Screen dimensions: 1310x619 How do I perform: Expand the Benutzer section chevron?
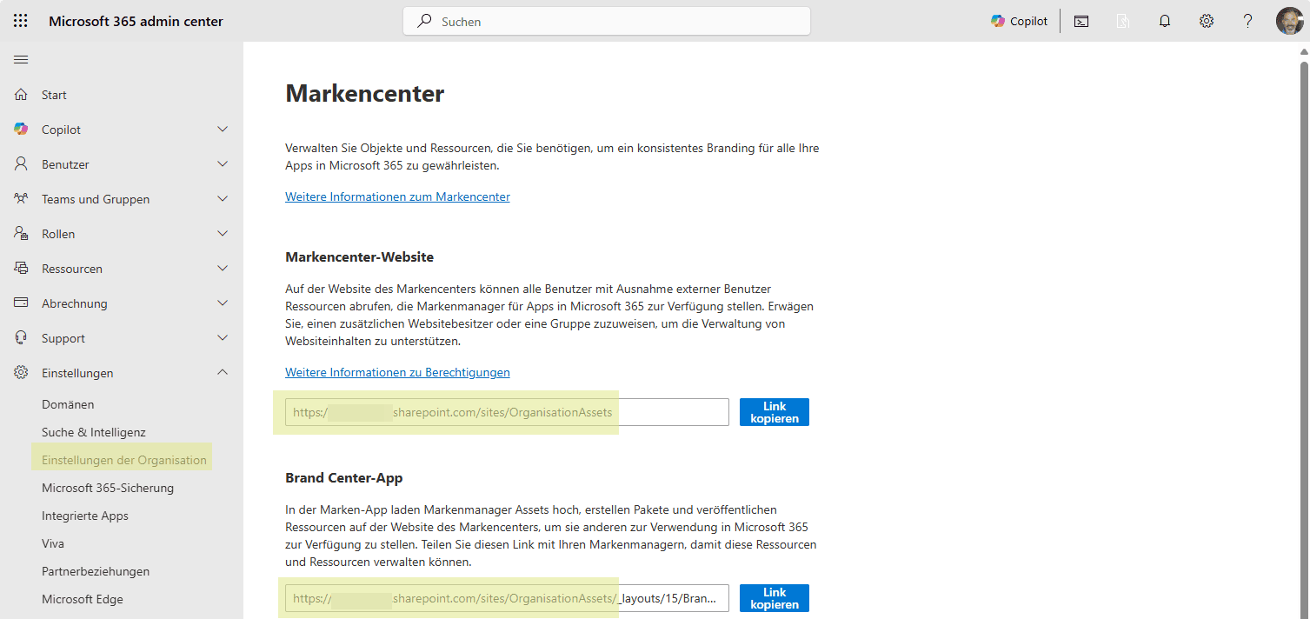click(x=223, y=163)
